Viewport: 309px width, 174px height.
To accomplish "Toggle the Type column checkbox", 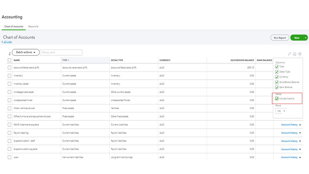I will coord(277,67).
